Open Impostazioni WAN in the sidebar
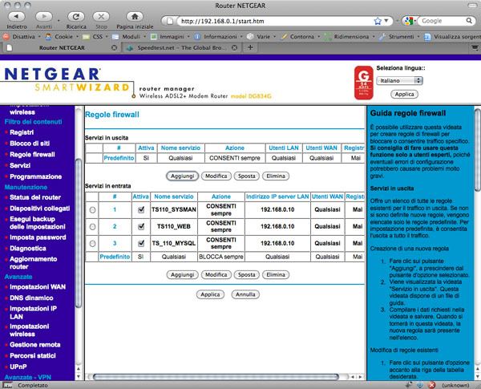 [x=38, y=287]
